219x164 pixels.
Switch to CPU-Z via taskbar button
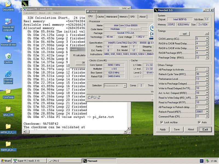click(x=64, y=161)
